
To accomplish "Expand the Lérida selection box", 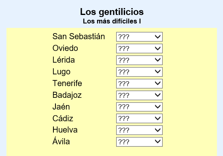I will [139, 60].
